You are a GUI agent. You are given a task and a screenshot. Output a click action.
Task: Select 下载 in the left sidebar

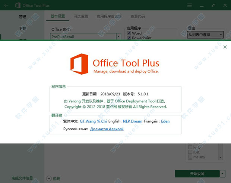coord(22,28)
